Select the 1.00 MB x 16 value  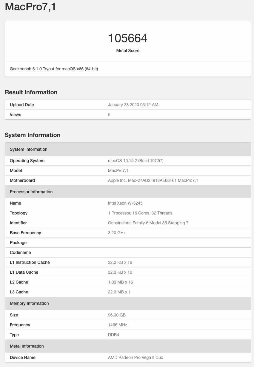coord(121,282)
